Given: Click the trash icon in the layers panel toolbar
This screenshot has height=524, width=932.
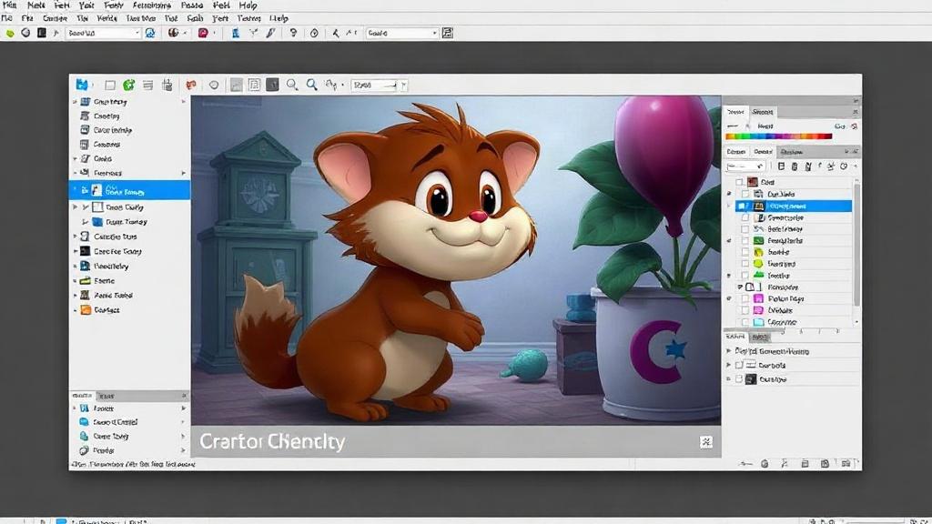Looking at the screenshot, I should point(795,166).
